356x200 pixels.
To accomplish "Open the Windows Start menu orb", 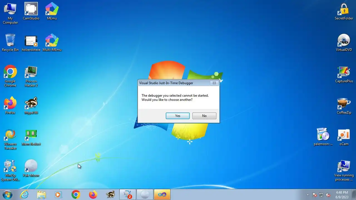I will click(x=7, y=195).
